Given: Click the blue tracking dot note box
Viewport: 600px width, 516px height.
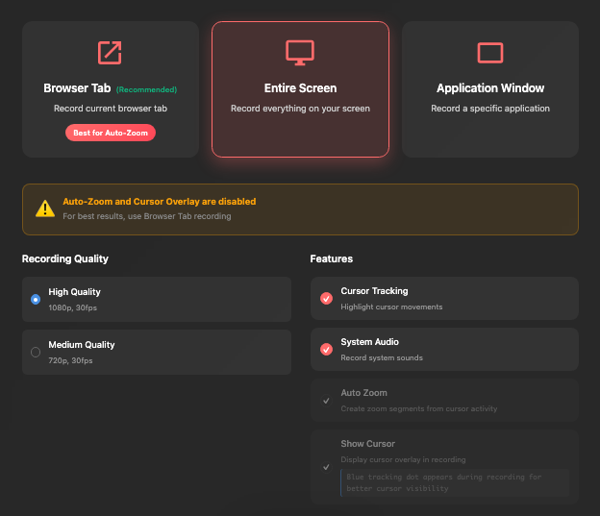Looking at the screenshot, I should (455, 482).
